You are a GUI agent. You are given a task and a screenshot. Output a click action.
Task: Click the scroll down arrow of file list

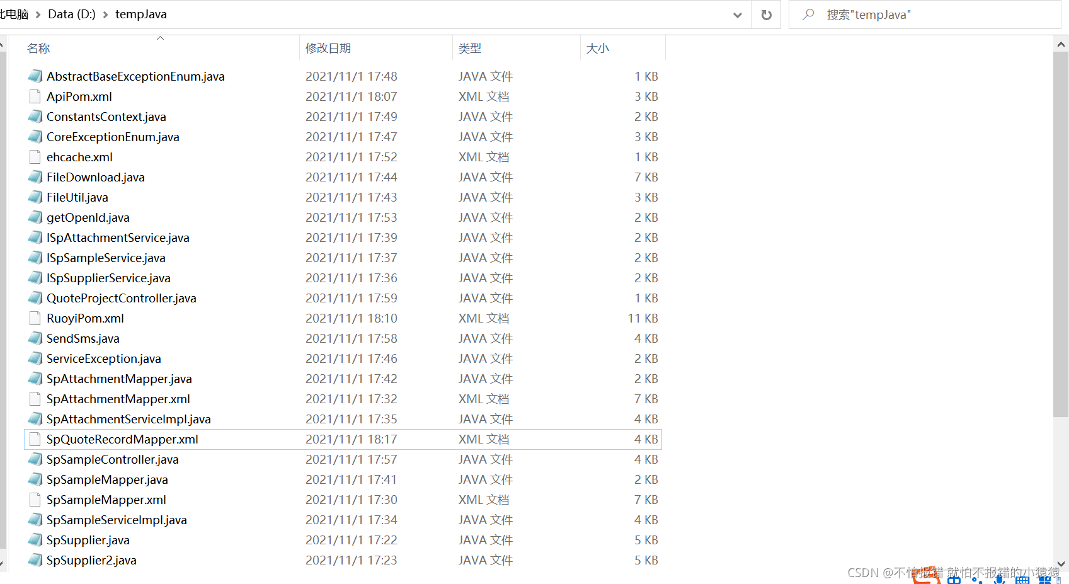(x=1061, y=564)
